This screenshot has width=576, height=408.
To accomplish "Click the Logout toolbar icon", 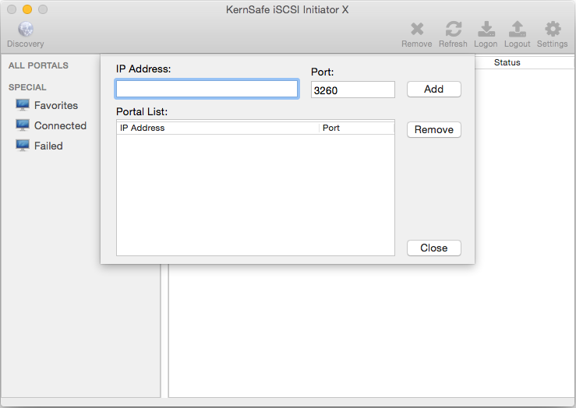I will click(518, 29).
